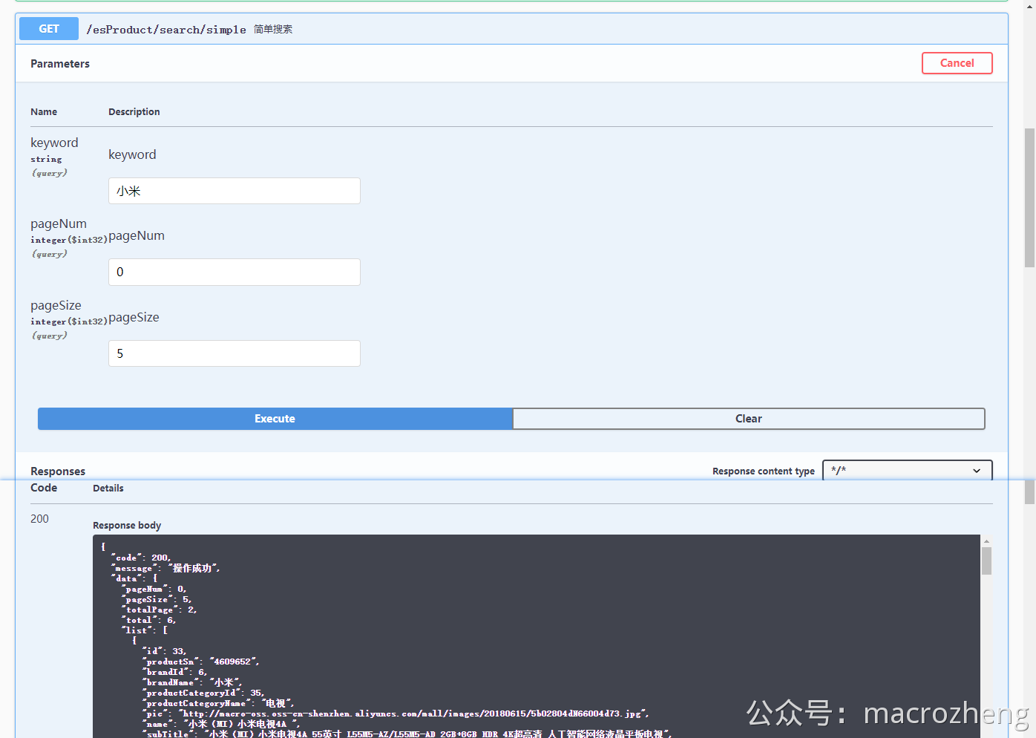
Task: Collapse the /esProduct/search/simple endpoint path
Action: pyautogui.click(x=166, y=30)
